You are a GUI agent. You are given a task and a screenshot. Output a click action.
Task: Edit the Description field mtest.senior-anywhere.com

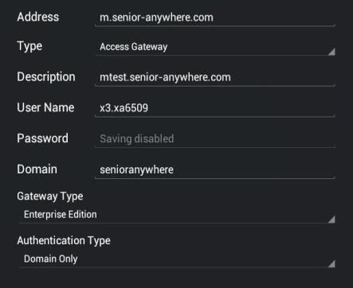coord(214,78)
